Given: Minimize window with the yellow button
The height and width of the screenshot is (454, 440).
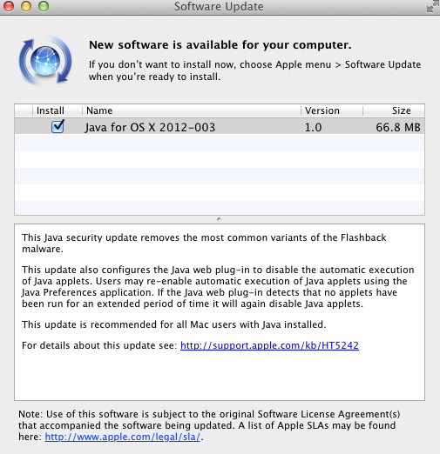Looking at the screenshot, I should point(26,6).
